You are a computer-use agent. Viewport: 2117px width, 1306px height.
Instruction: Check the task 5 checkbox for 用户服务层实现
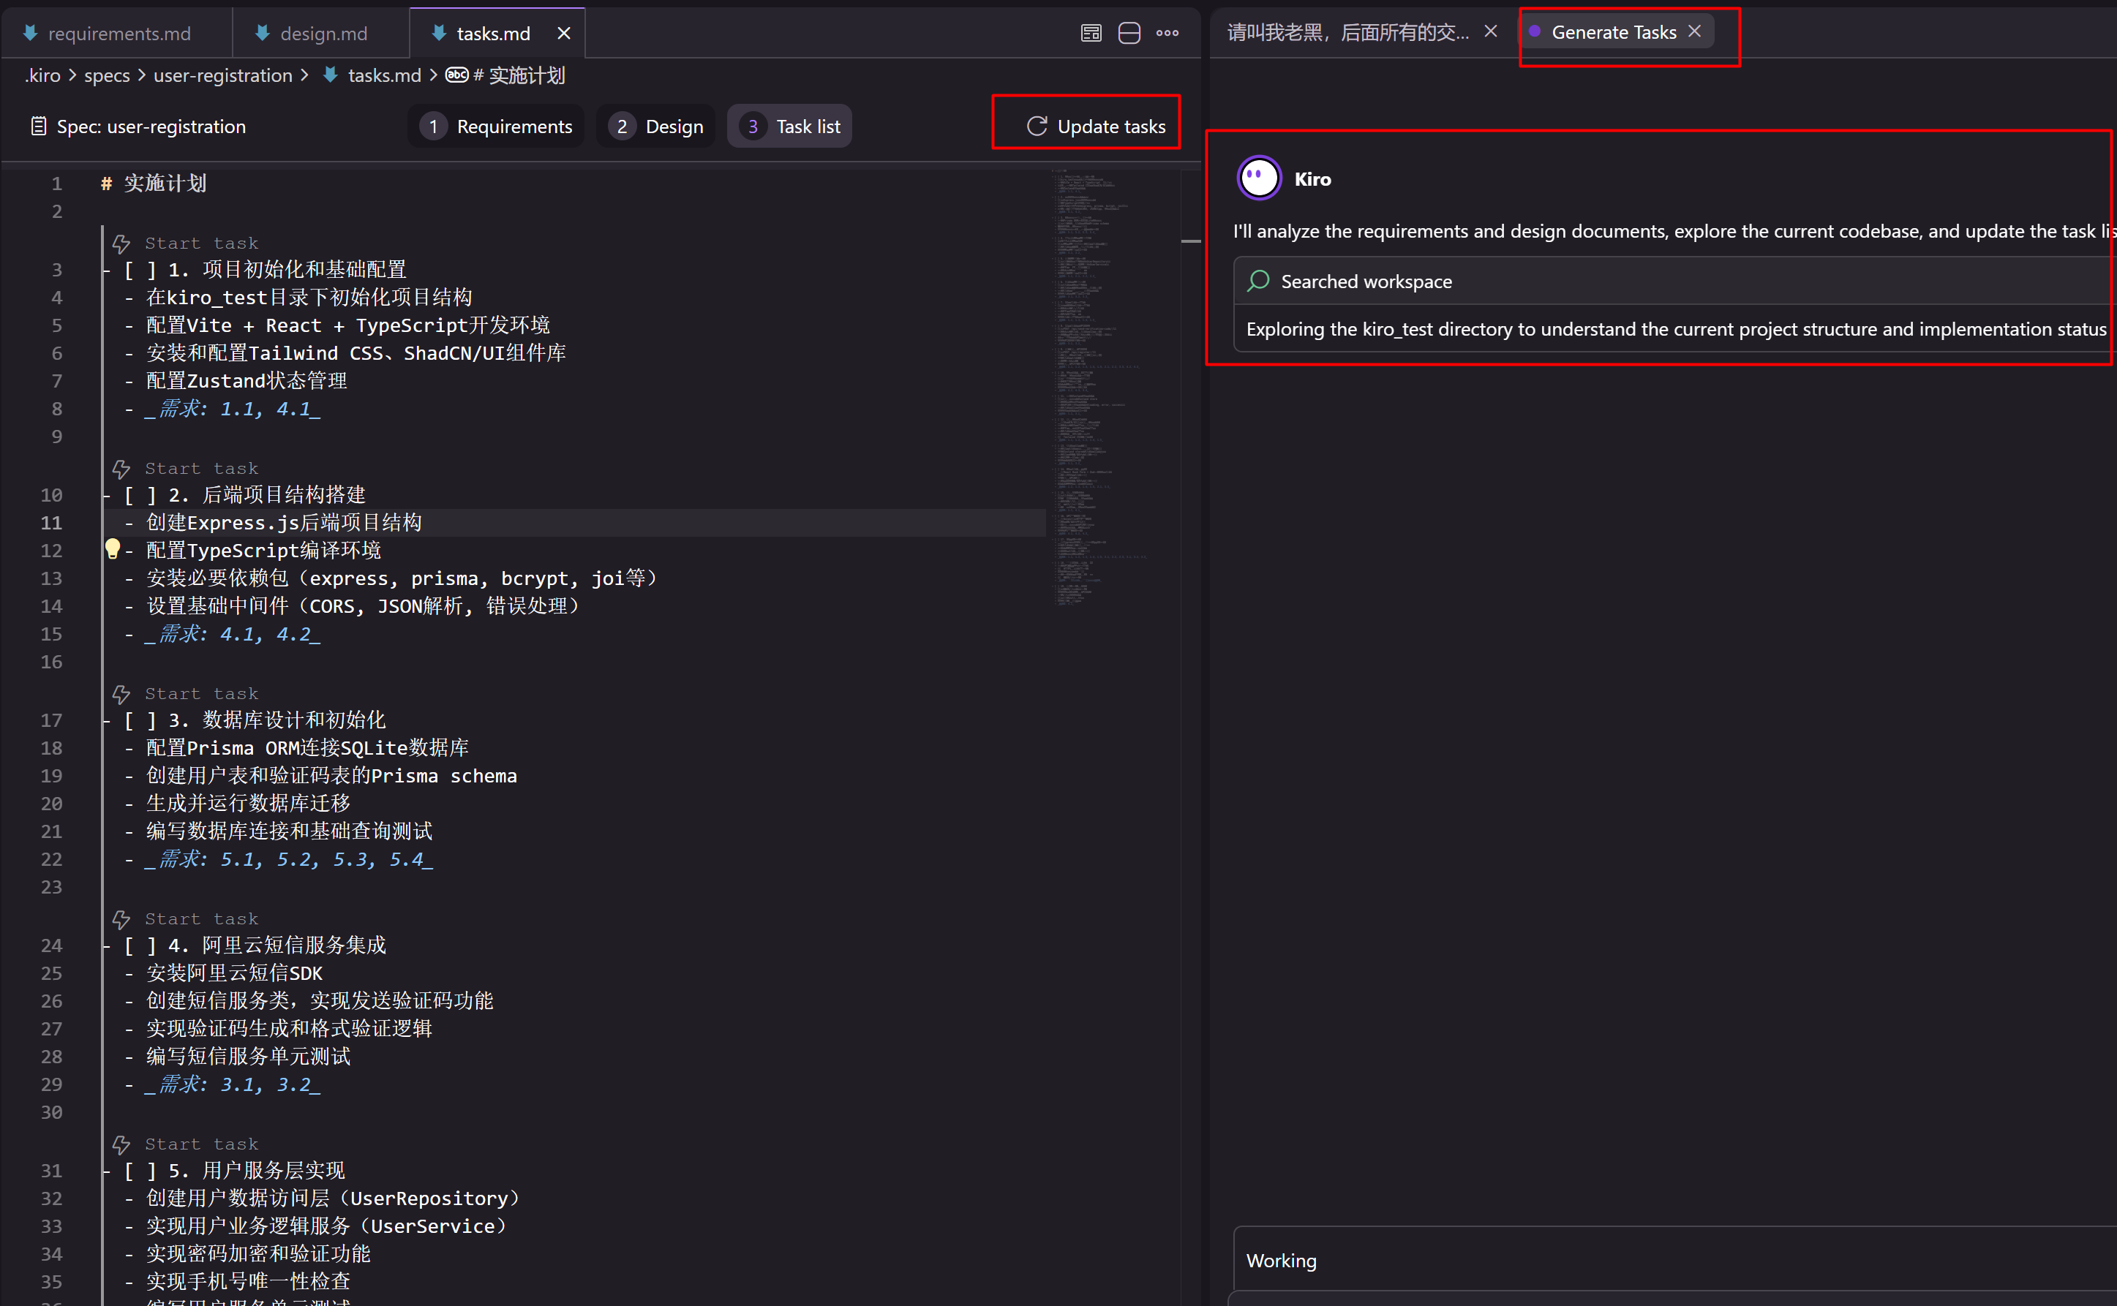140,1171
